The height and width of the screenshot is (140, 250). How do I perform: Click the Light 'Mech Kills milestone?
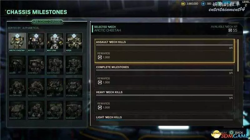pos(165,118)
